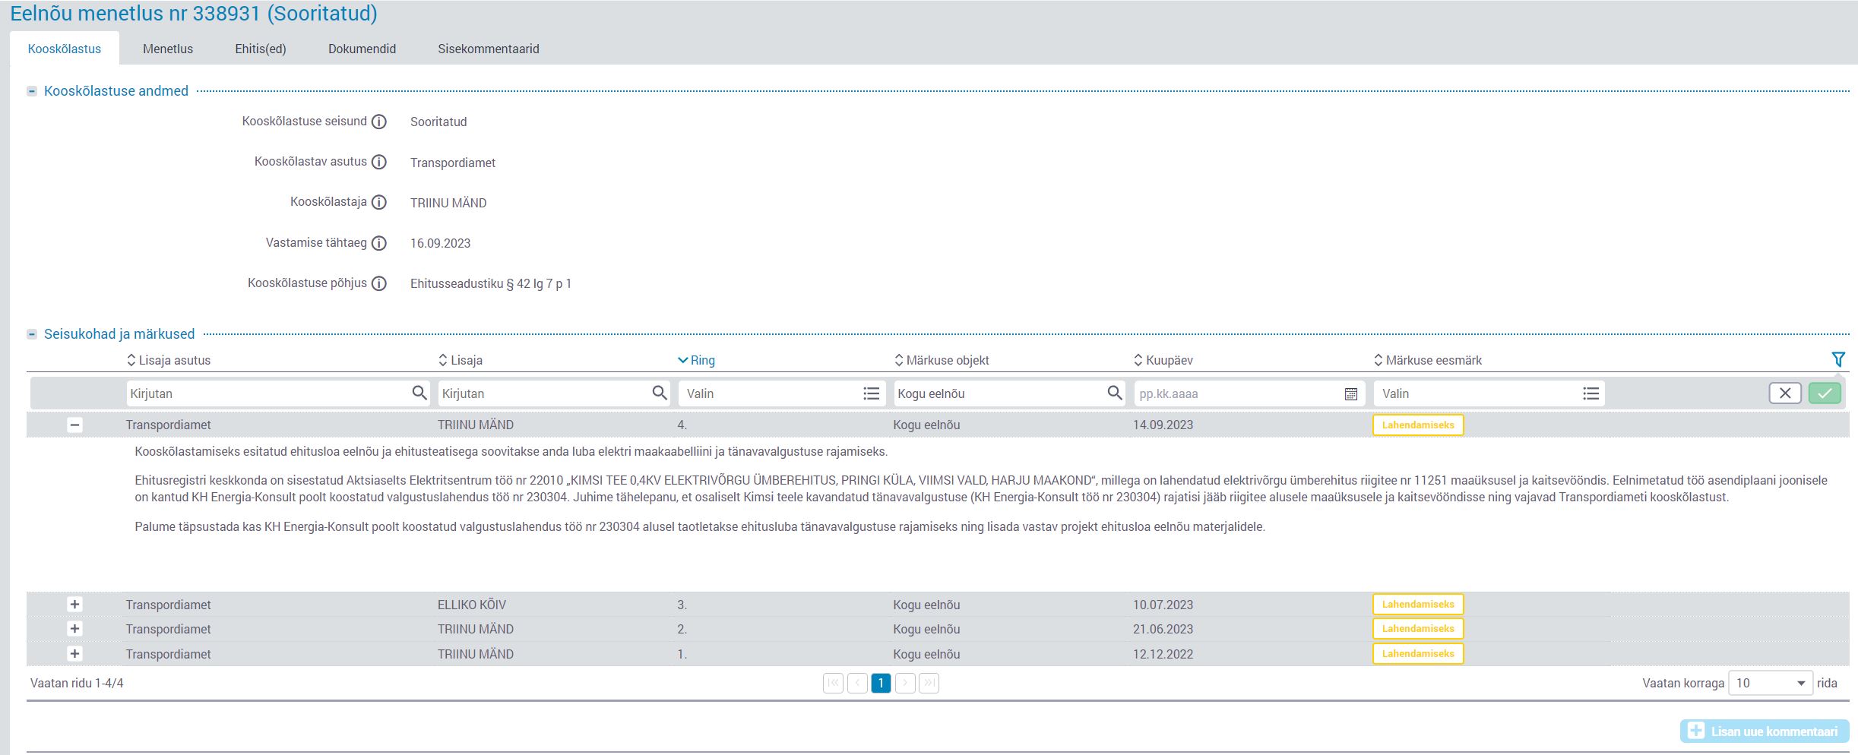Screen dimensions: 1858x755
Task: Click search icon in Lisaja asutus filter
Action: [x=419, y=393]
